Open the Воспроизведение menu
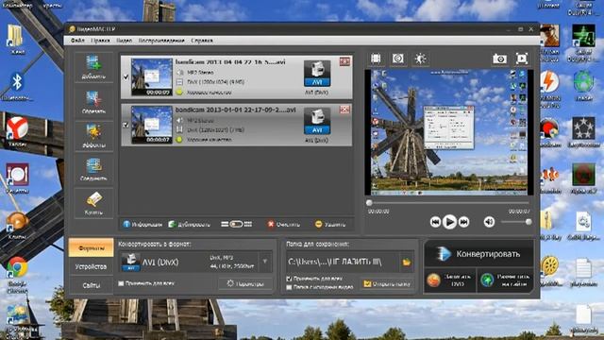This screenshot has height=340, width=604. 161,40
